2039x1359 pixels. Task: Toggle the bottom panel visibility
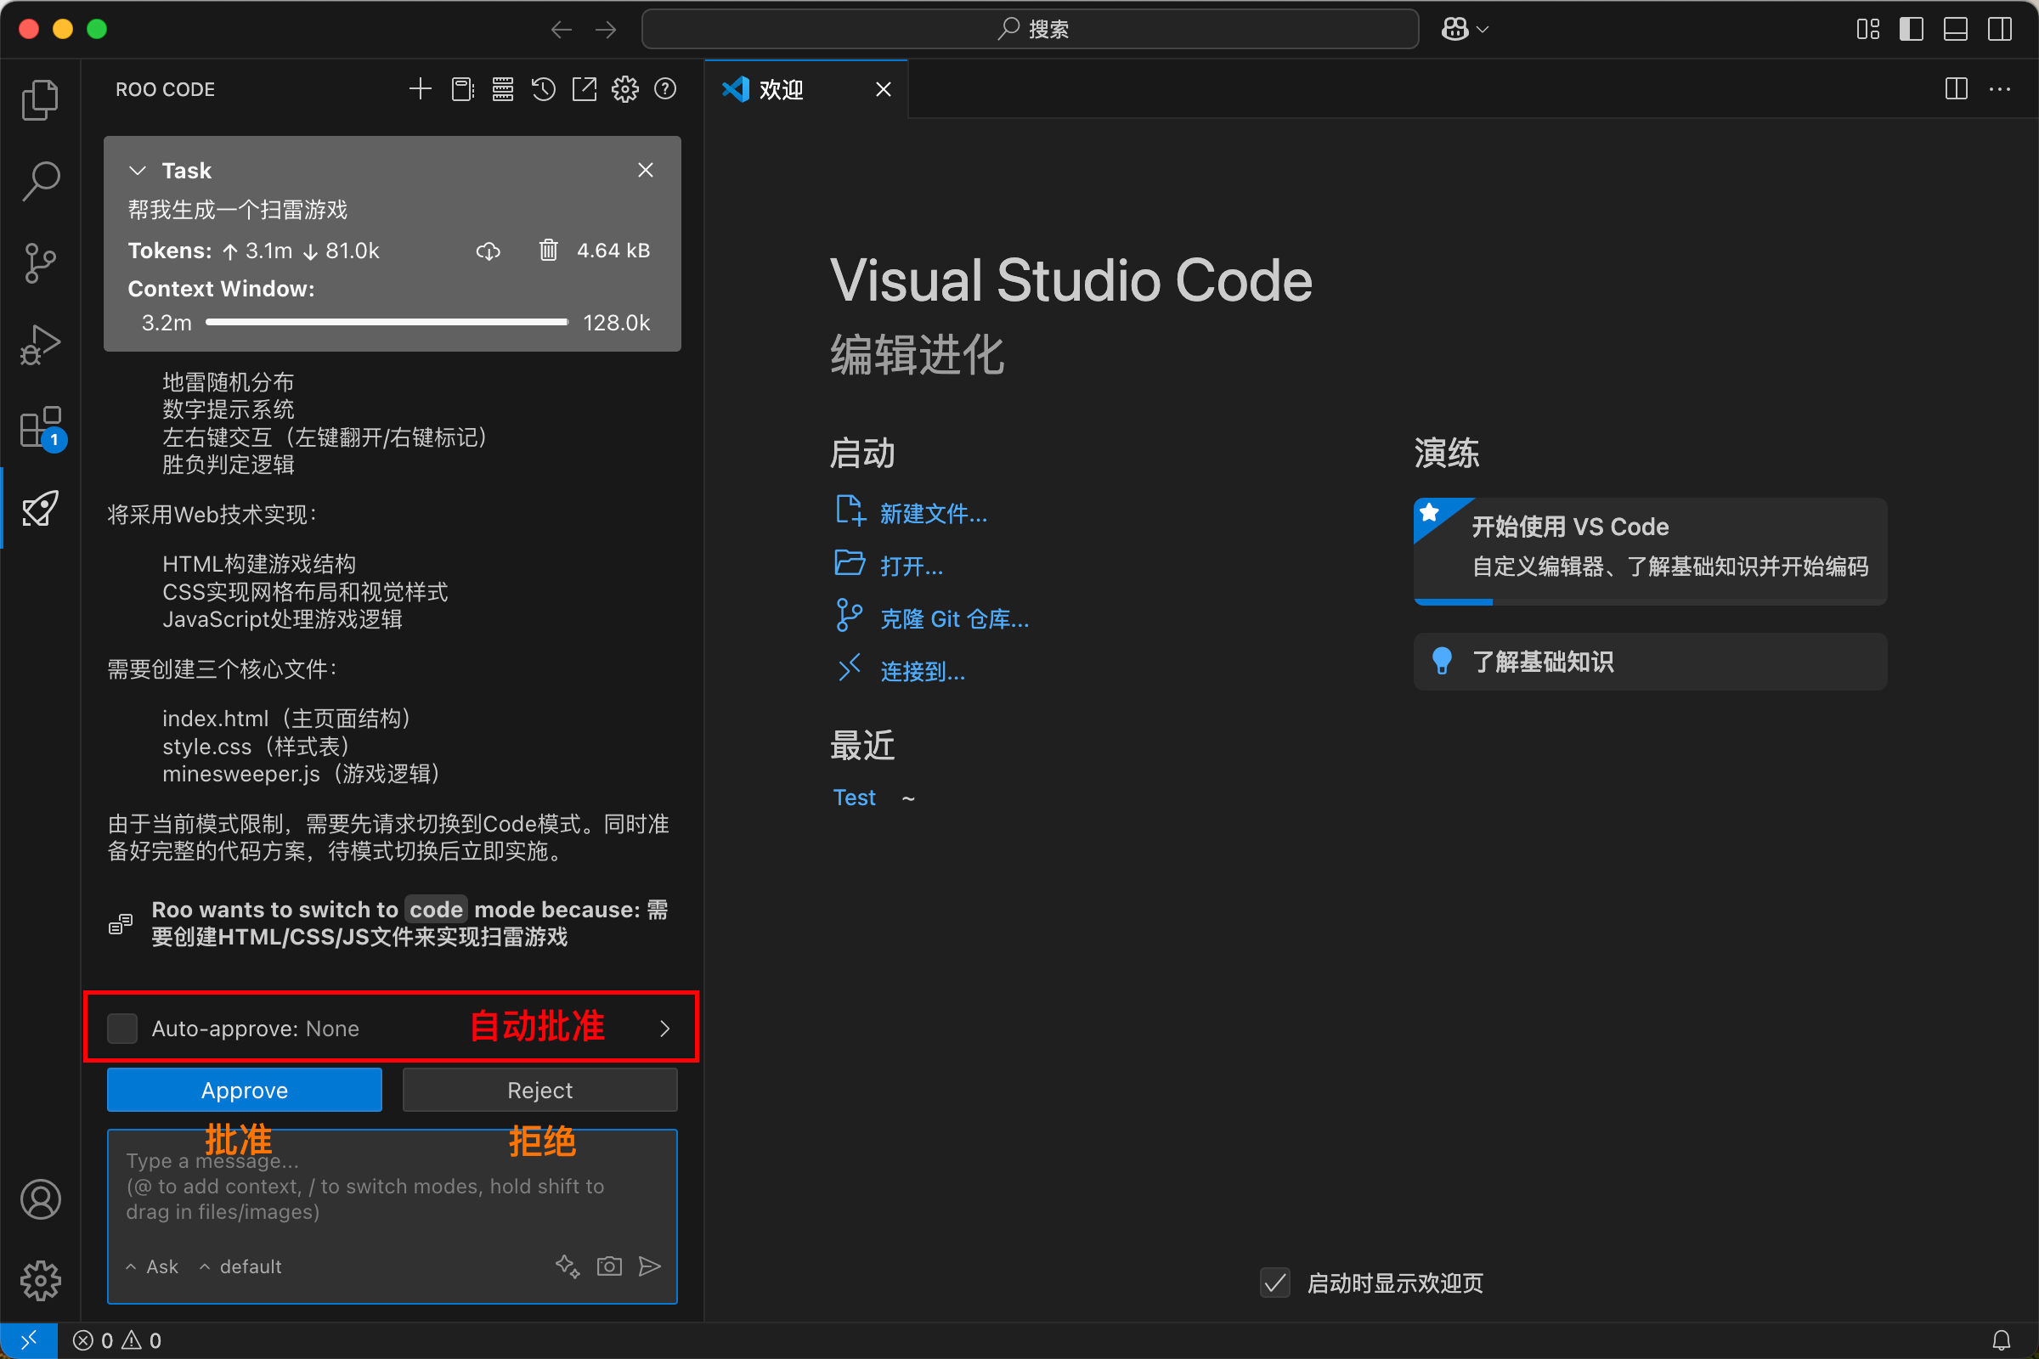coord(1956,30)
